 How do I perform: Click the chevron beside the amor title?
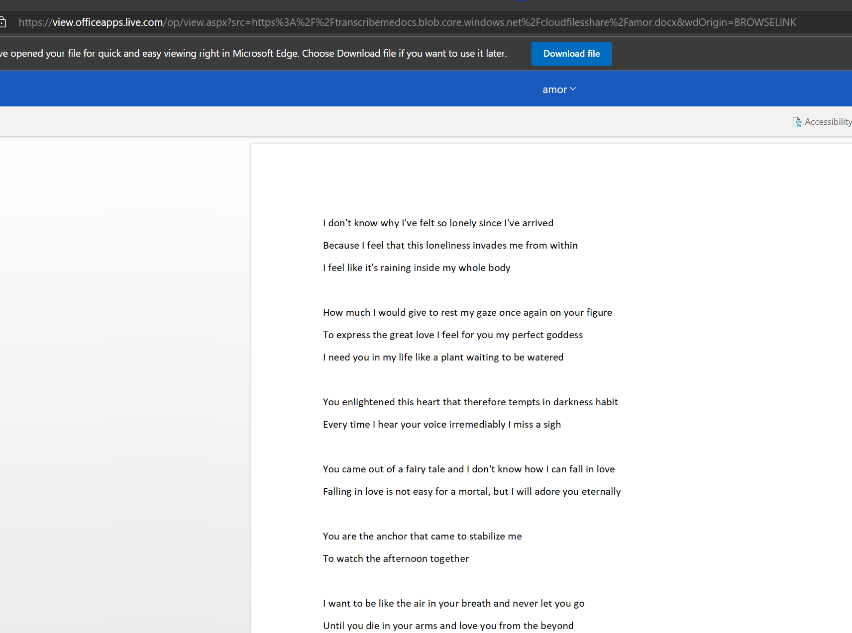point(573,89)
